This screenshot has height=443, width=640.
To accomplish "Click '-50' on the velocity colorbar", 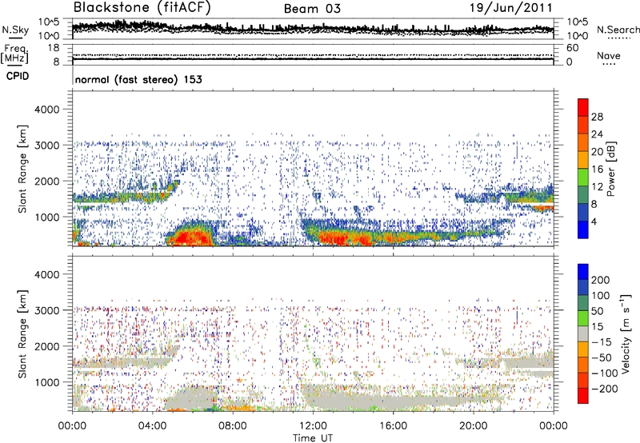I will [x=600, y=357].
